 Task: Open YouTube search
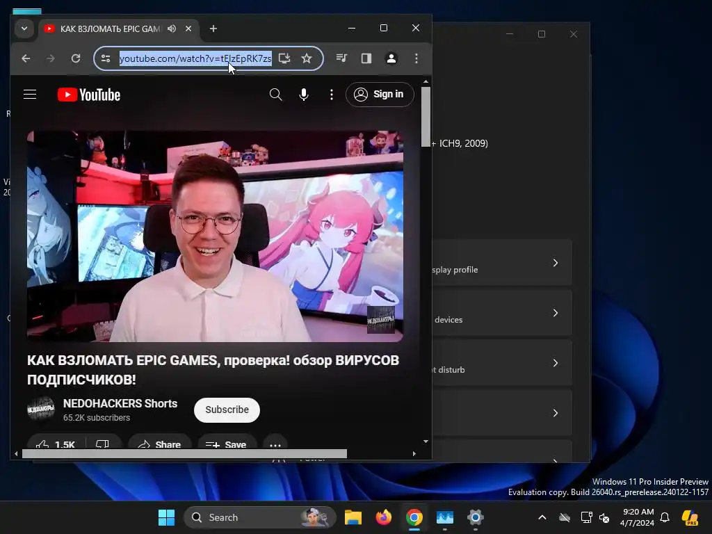[x=275, y=95]
